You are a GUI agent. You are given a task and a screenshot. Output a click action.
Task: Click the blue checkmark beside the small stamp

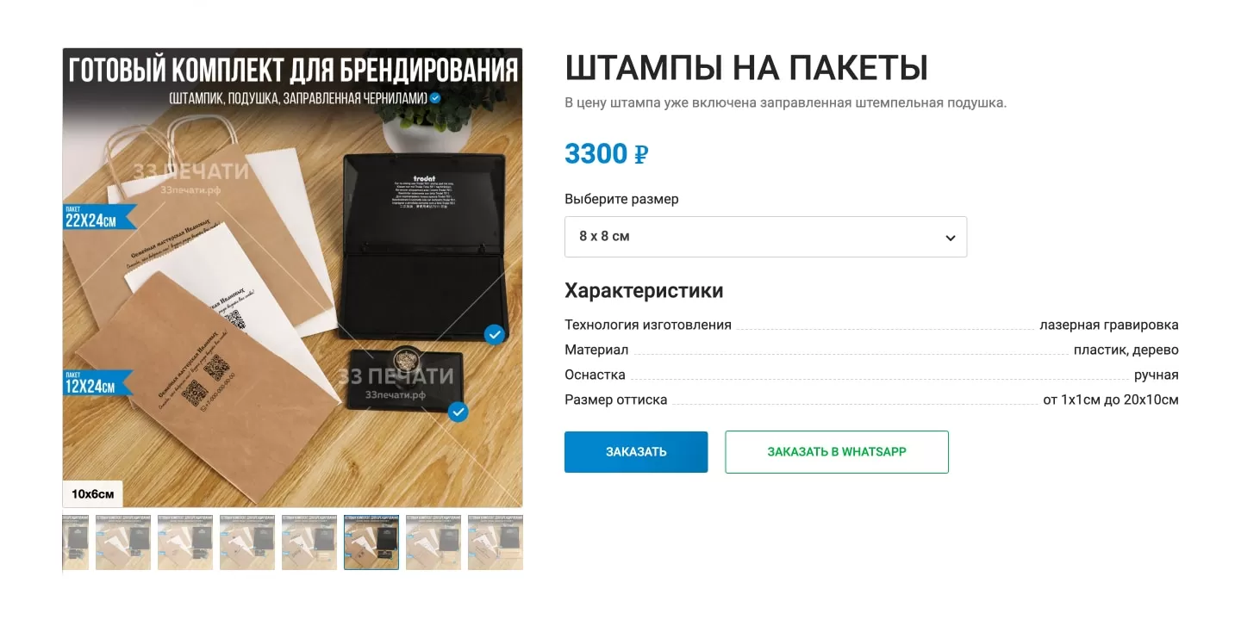point(458,412)
